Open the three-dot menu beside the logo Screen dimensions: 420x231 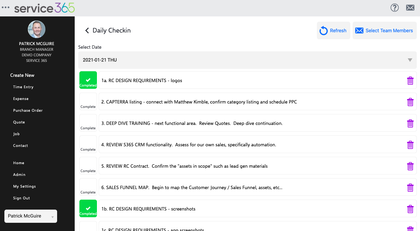click(5, 8)
